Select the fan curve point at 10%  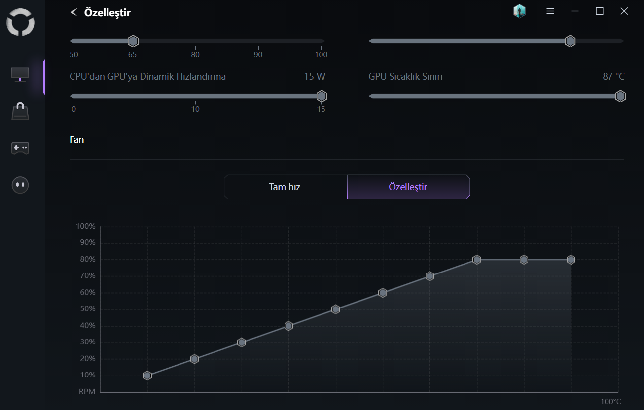[x=147, y=376]
